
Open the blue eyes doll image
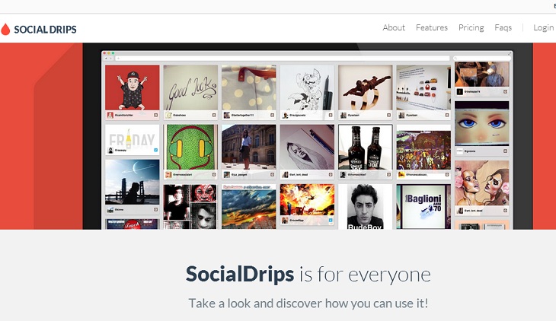(x=481, y=124)
